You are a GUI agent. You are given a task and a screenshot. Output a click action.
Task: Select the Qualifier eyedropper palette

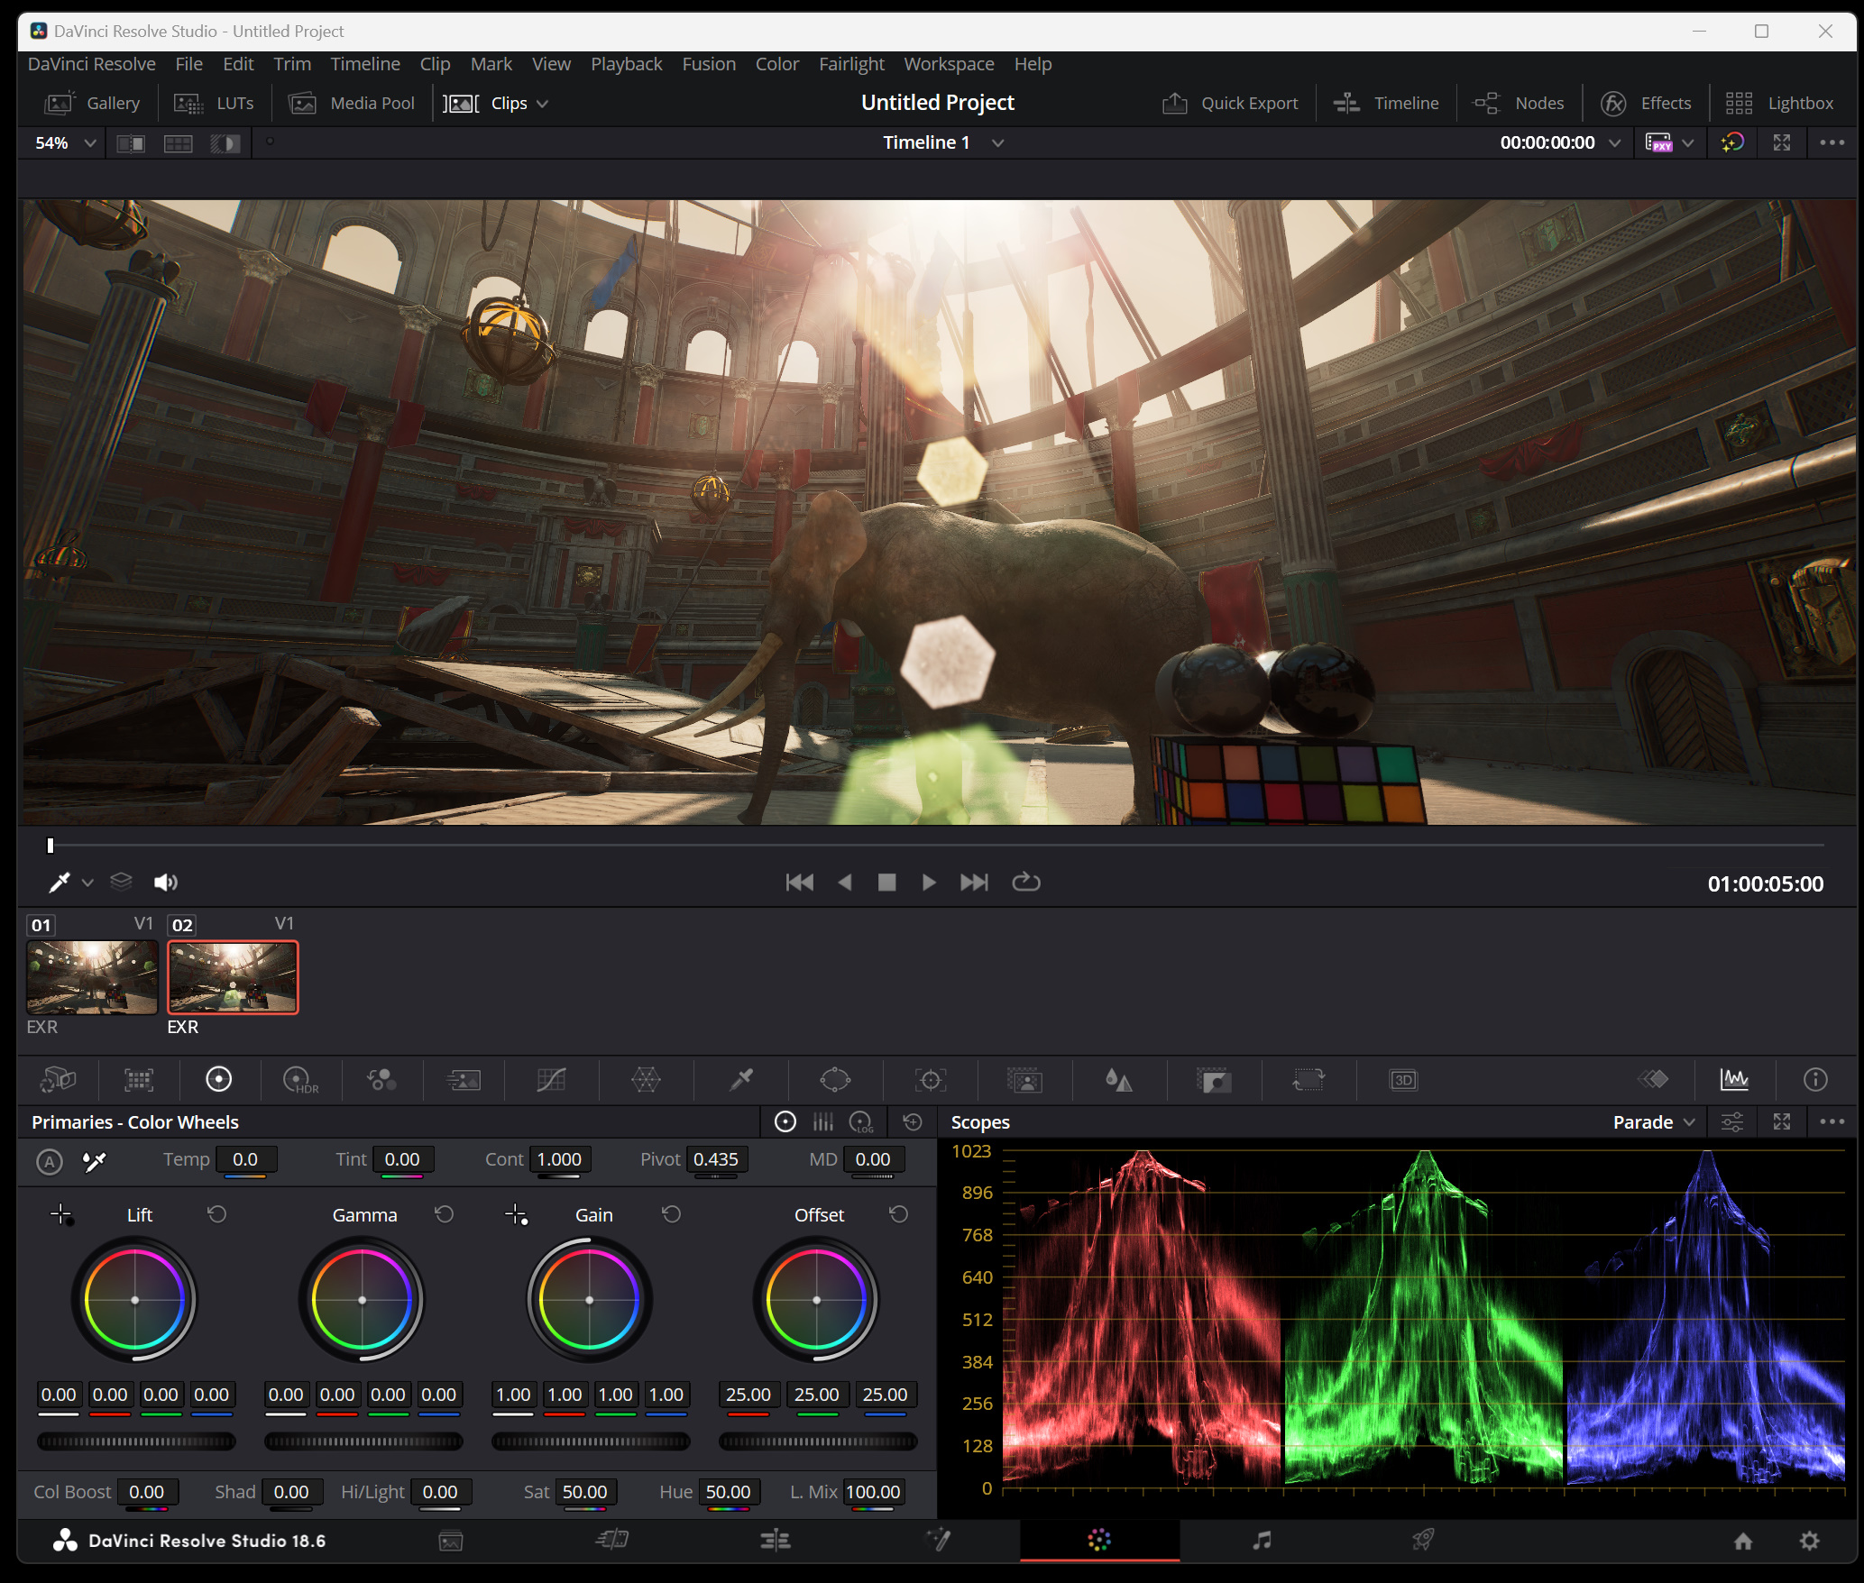point(741,1079)
